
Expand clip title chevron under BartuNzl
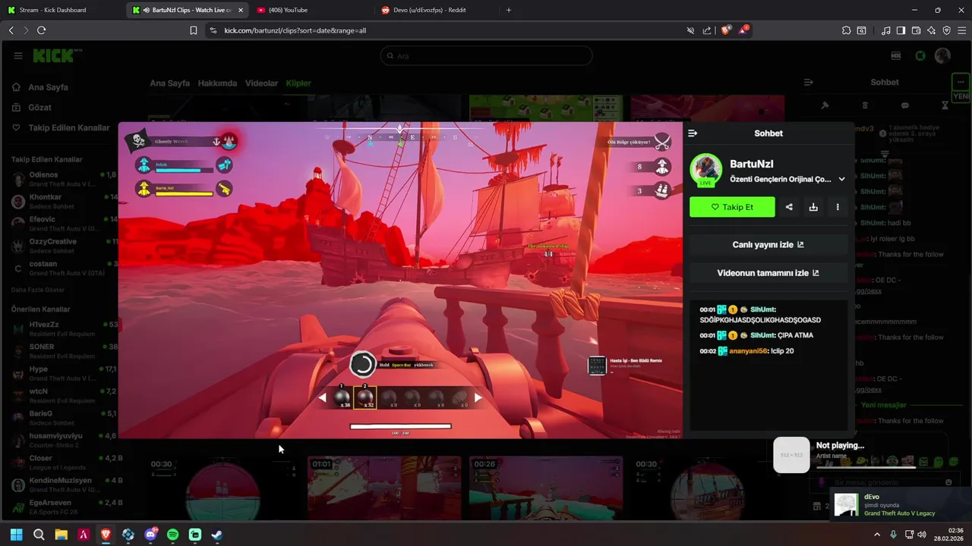click(841, 180)
